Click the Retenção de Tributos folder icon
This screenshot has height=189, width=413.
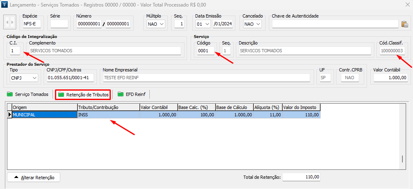tap(61, 94)
